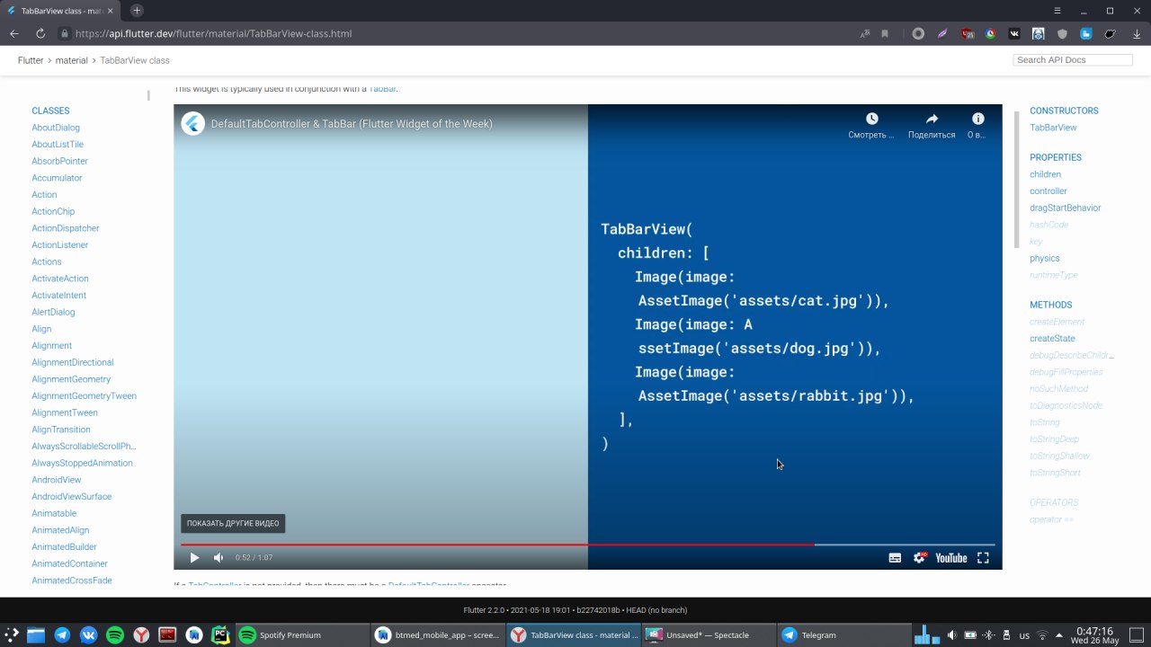Open dragStartBehavior property link

[1066, 208]
